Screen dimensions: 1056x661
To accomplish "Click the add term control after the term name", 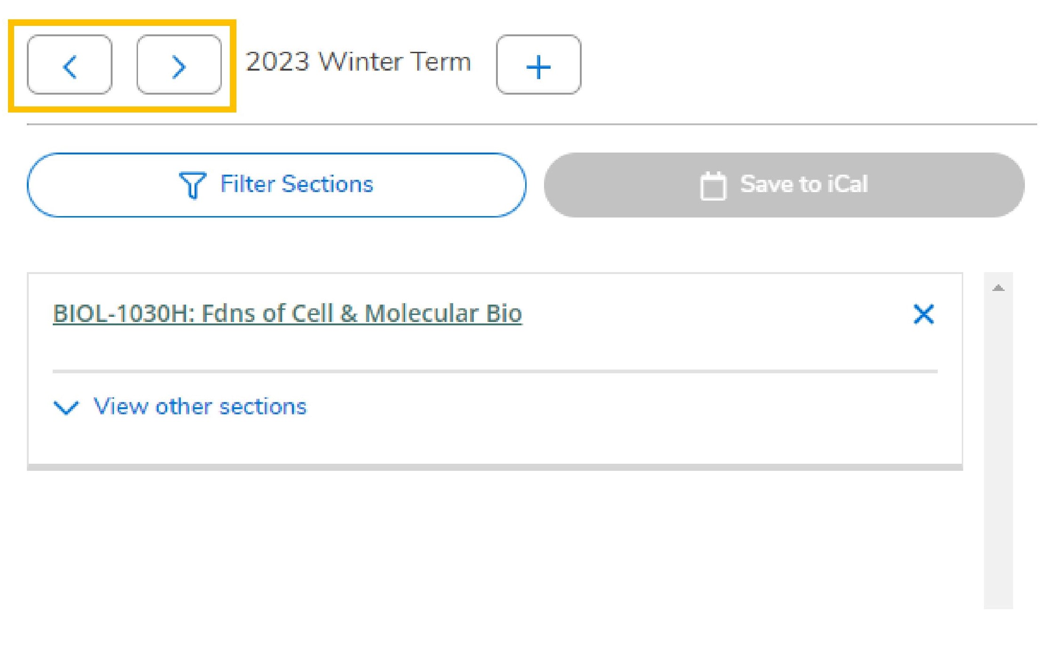I will pos(538,66).
